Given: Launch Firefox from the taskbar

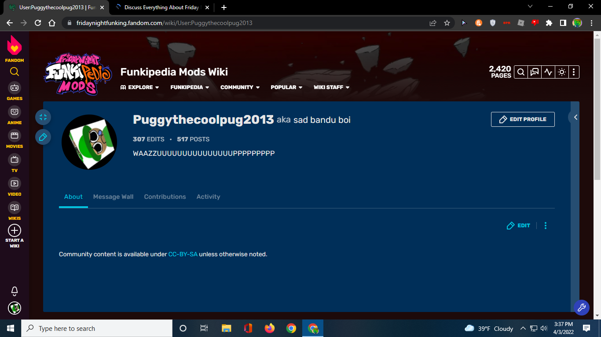Looking at the screenshot, I should click(x=269, y=328).
